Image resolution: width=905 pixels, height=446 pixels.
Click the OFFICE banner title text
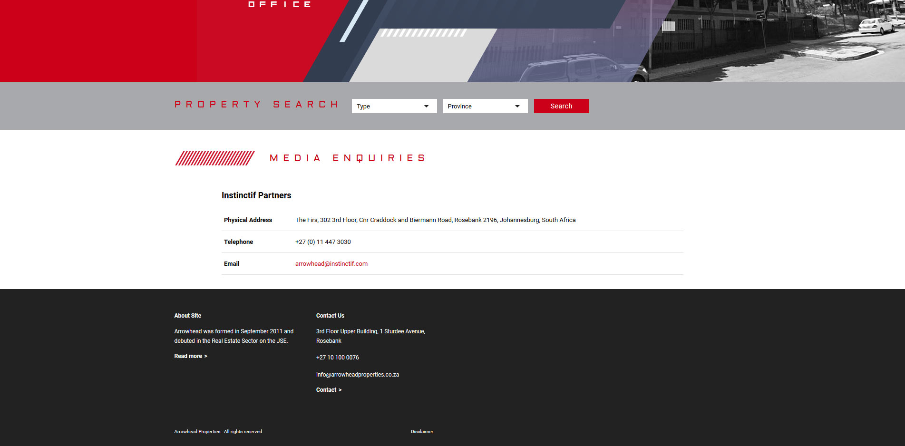coord(280,4)
